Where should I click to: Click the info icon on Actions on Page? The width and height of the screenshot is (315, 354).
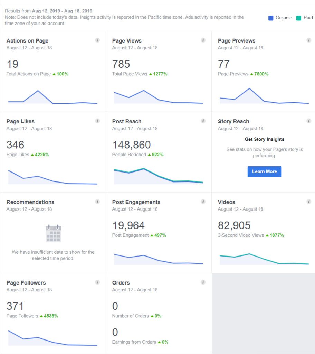97,40
